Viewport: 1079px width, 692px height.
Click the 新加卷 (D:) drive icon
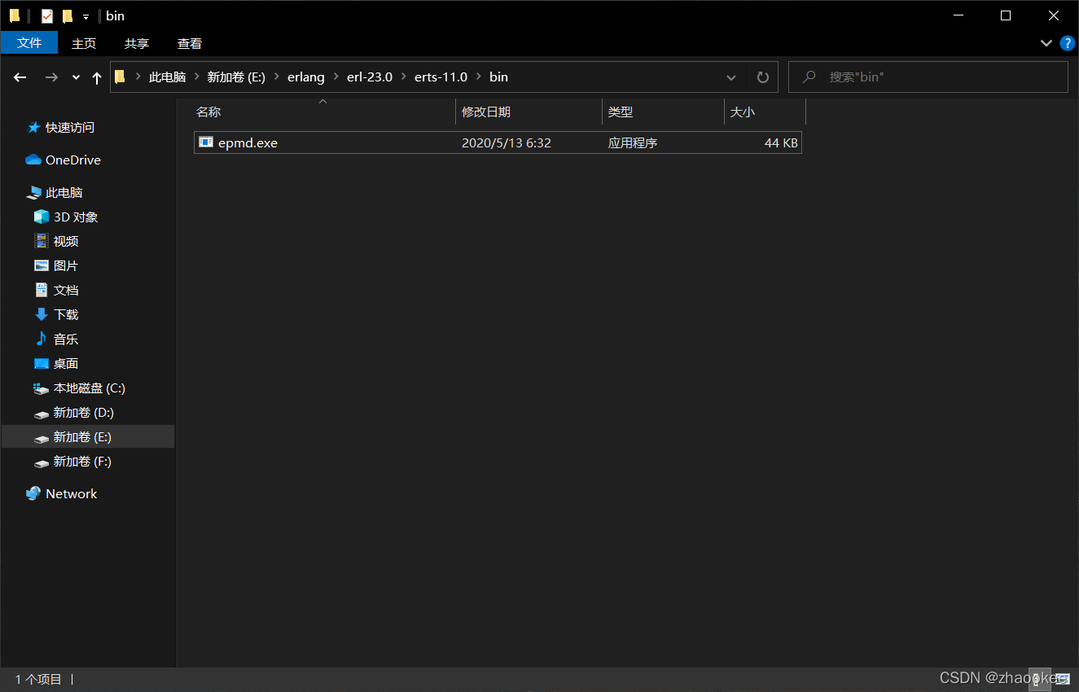pos(42,414)
